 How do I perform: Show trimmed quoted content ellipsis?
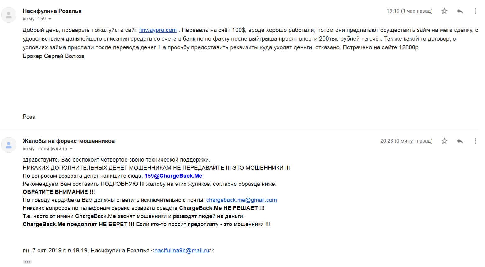click(x=27, y=262)
